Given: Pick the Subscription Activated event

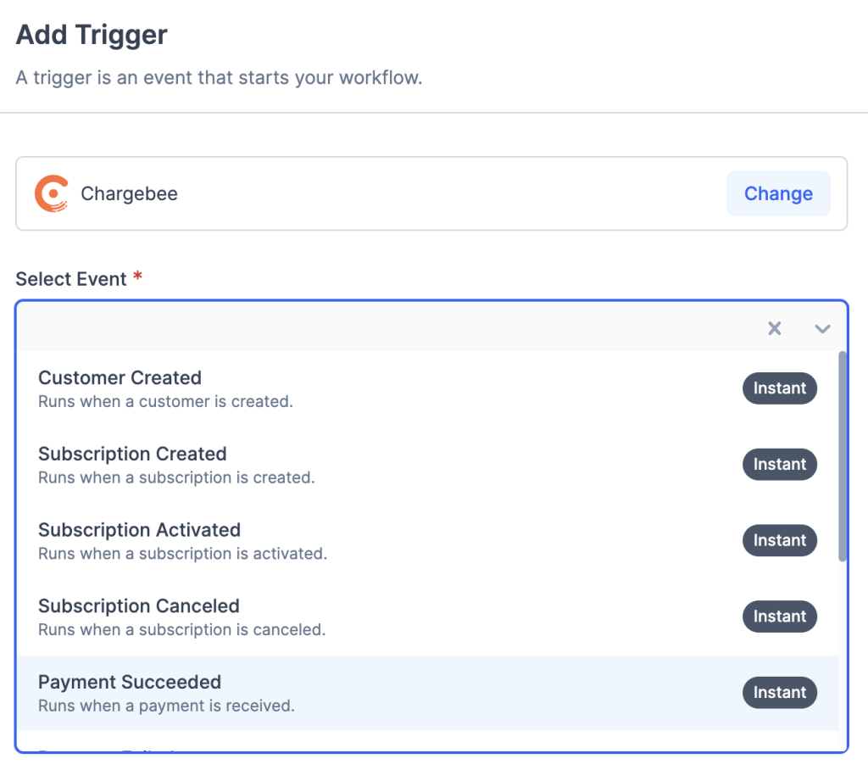Looking at the screenshot, I should pyautogui.click(x=139, y=531).
